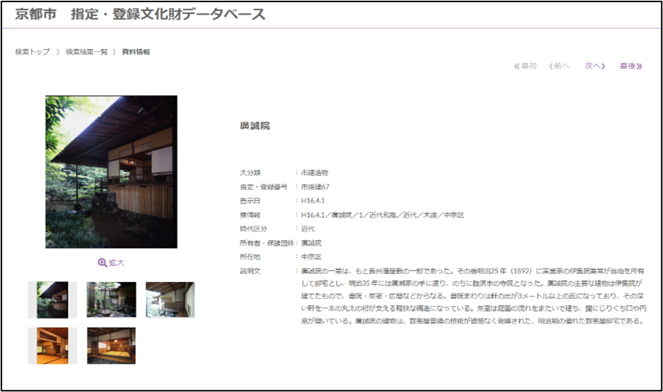Click the registration number 市指建67

[315, 187]
